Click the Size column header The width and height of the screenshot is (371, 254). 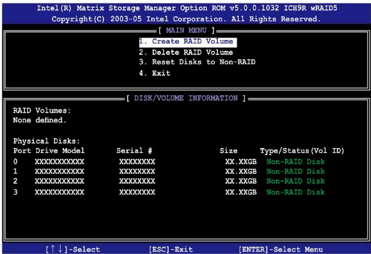click(229, 151)
